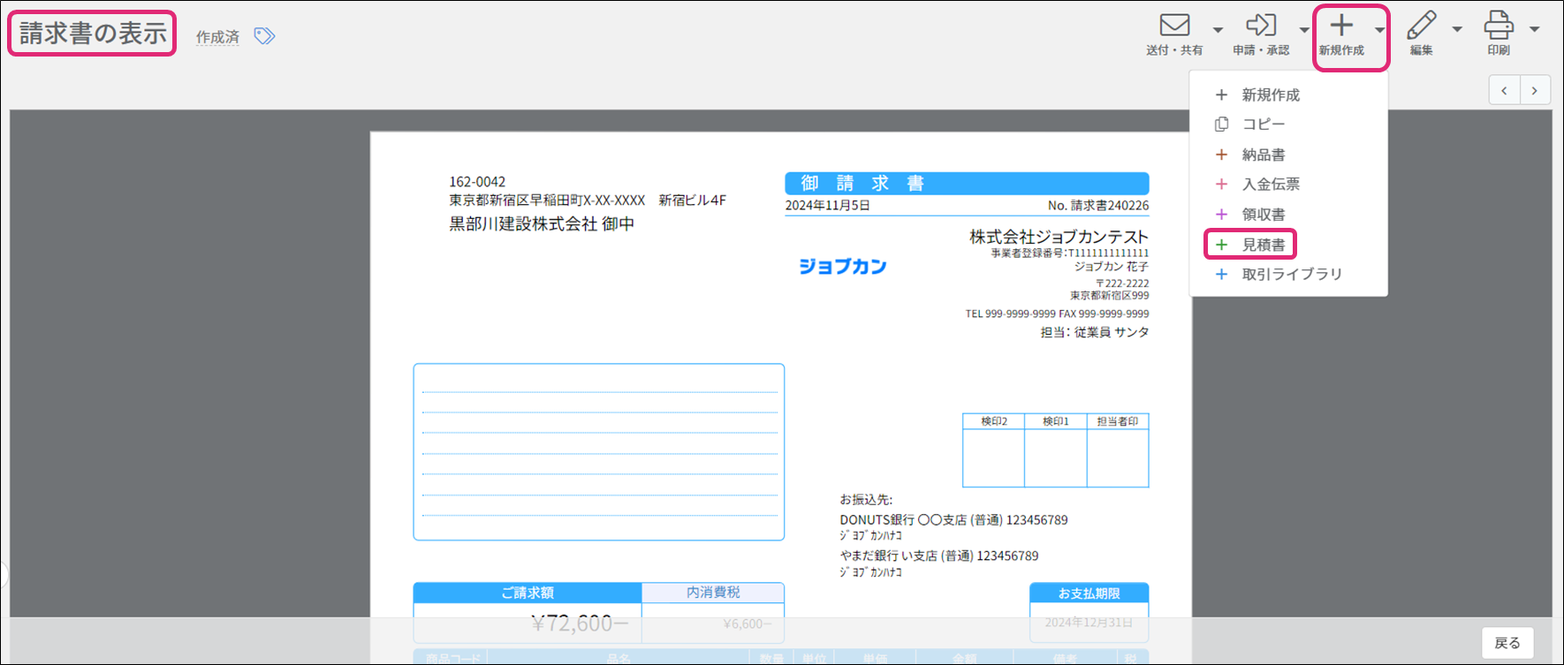Image resolution: width=1564 pixels, height=665 pixels.
Task: Click the 作成済 status label
Action: 217,37
